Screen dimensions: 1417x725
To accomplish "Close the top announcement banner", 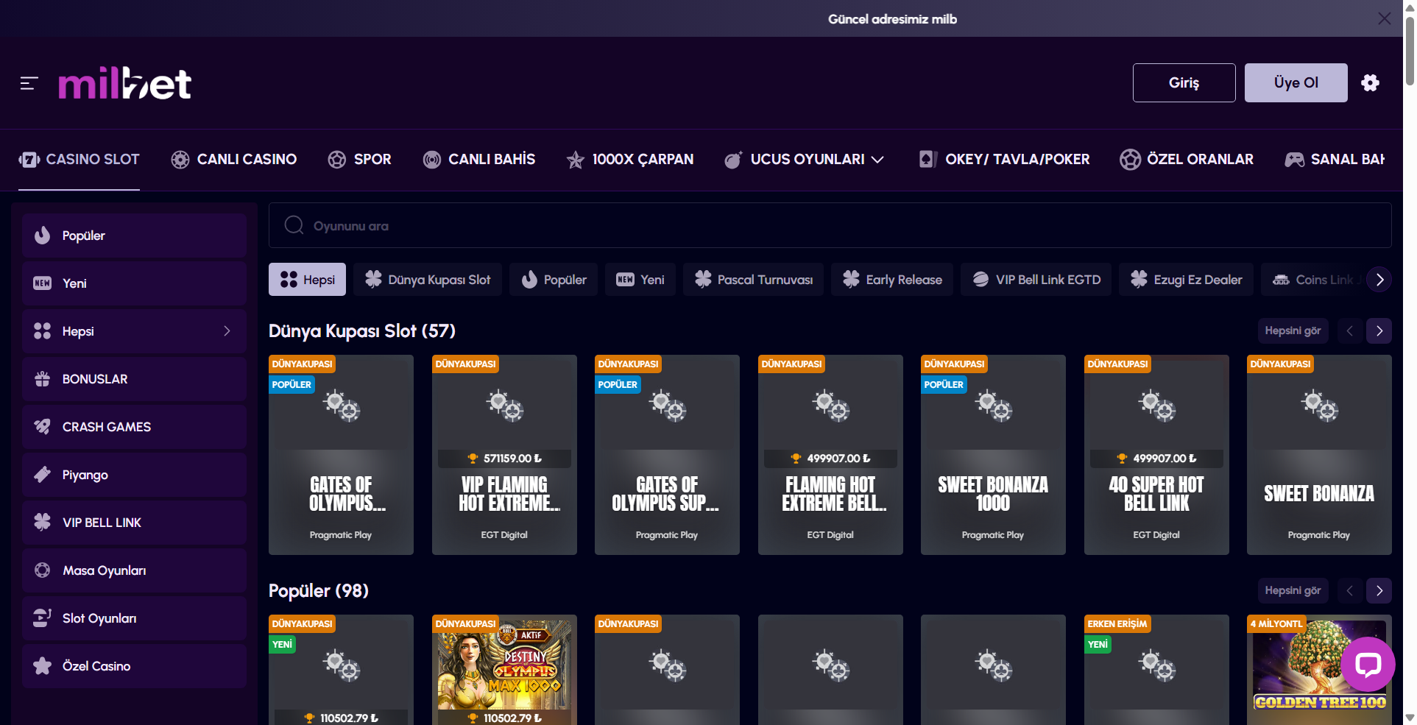I will (1385, 18).
